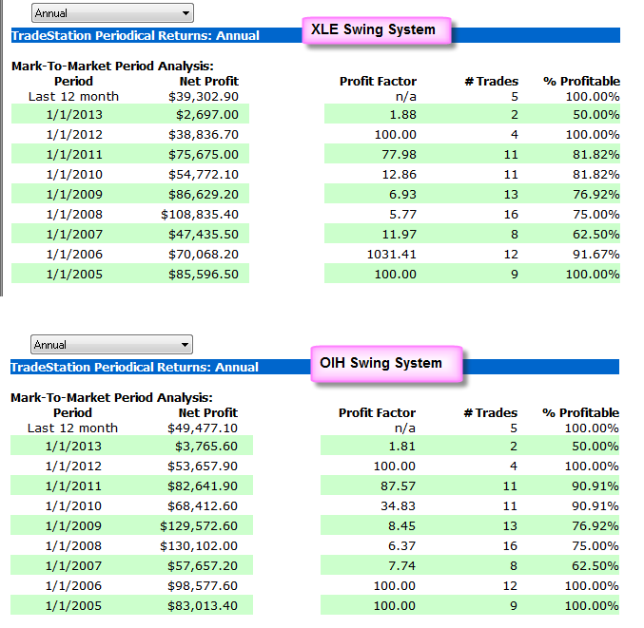Click OIH profit factor 87.57
This screenshot has width=644, height=628.
click(399, 486)
